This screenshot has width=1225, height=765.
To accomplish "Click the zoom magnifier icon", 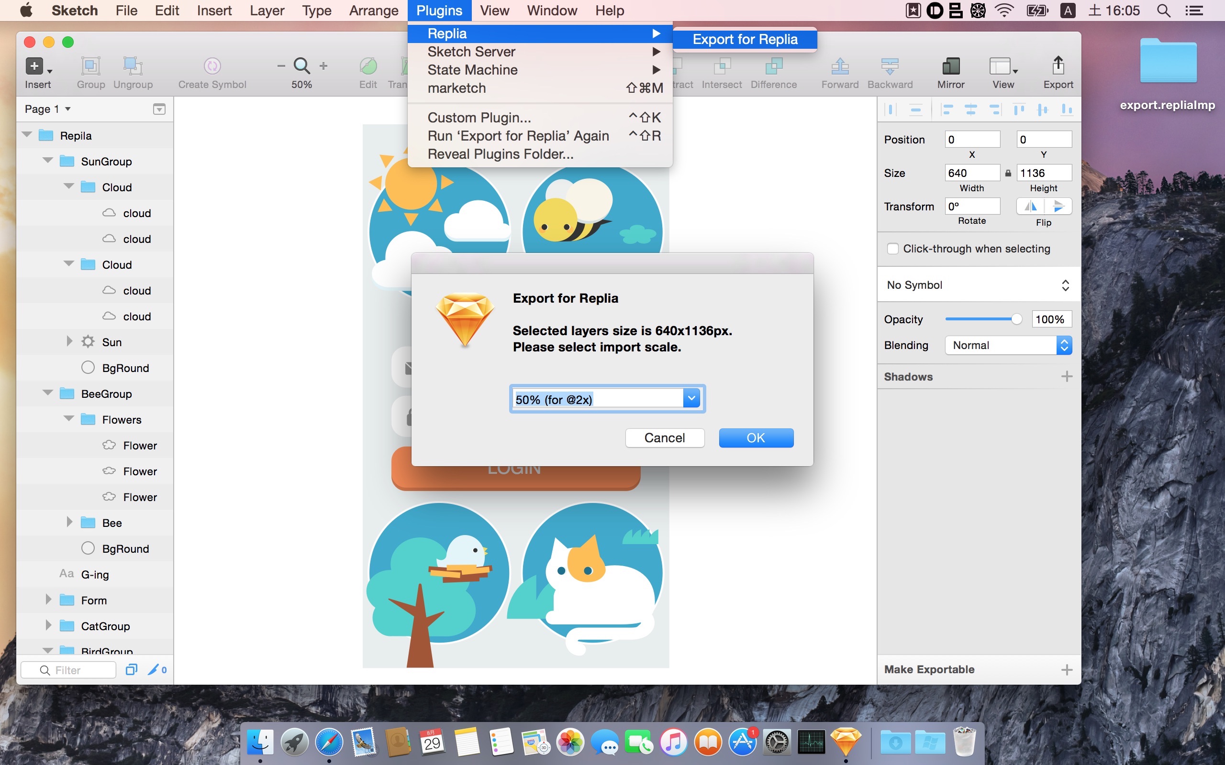I will 301,66.
